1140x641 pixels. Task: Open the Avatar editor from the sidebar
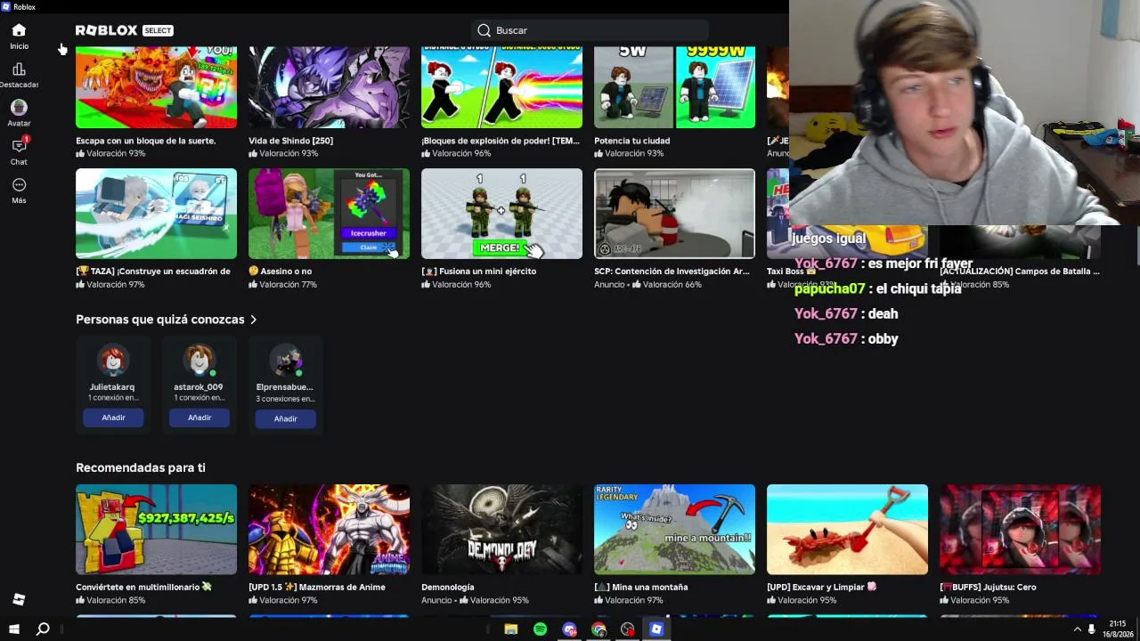(19, 113)
